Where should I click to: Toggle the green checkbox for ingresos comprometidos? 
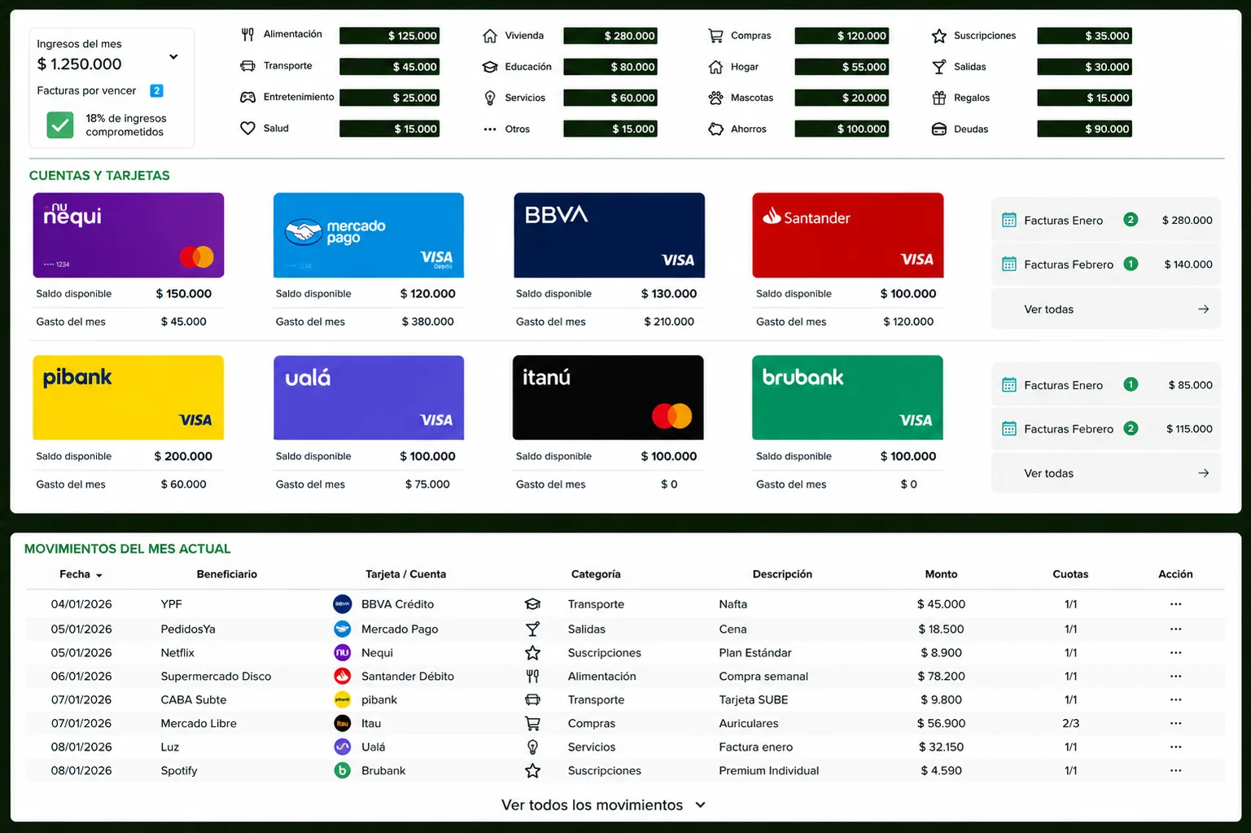click(x=60, y=125)
